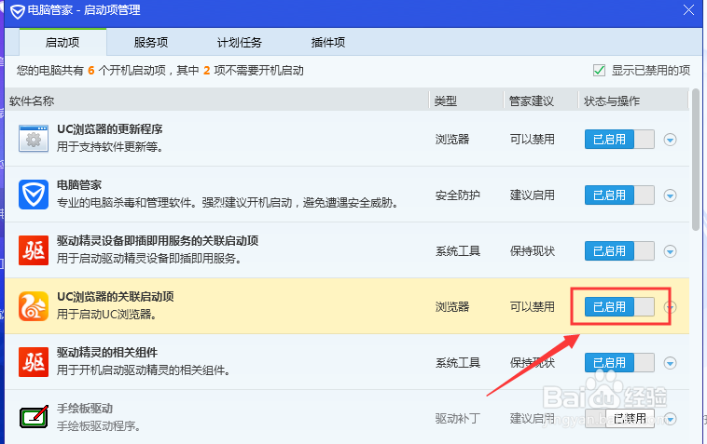This screenshot has width=707, height=444.
Task: Click 安全防护 type cell
Action: (x=457, y=195)
